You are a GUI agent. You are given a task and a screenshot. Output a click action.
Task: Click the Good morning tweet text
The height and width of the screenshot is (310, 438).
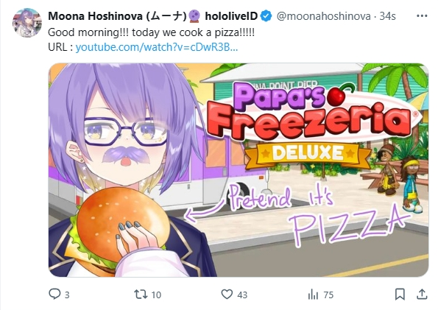click(151, 32)
